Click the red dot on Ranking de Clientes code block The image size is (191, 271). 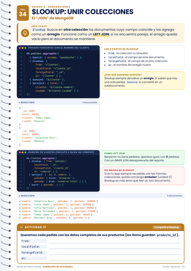pyautogui.click(x=20, y=152)
